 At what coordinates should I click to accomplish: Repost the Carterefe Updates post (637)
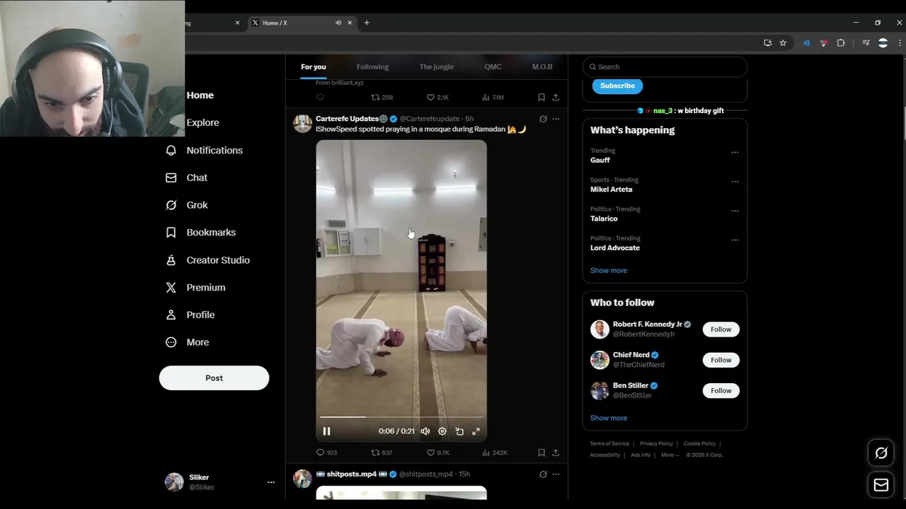[382, 452]
